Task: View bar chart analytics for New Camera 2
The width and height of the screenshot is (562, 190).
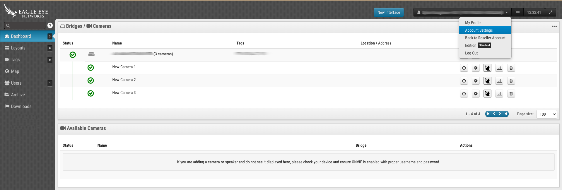Action: [499, 81]
